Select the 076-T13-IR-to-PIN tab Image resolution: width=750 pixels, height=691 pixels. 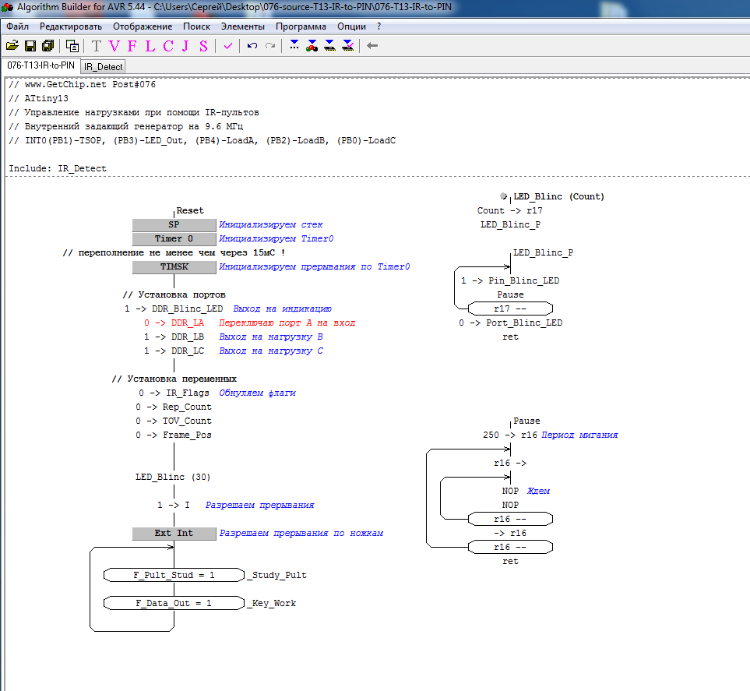coord(40,66)
